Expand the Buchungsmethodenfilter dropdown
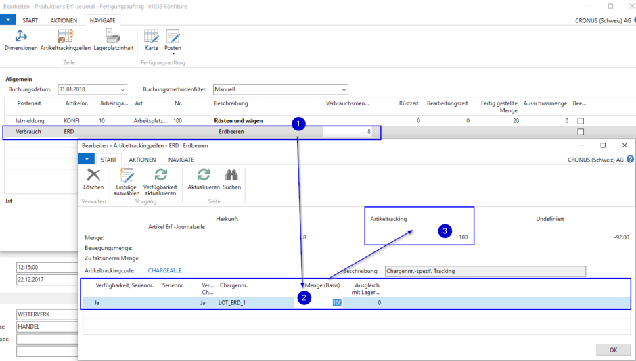 coord(344,89)
